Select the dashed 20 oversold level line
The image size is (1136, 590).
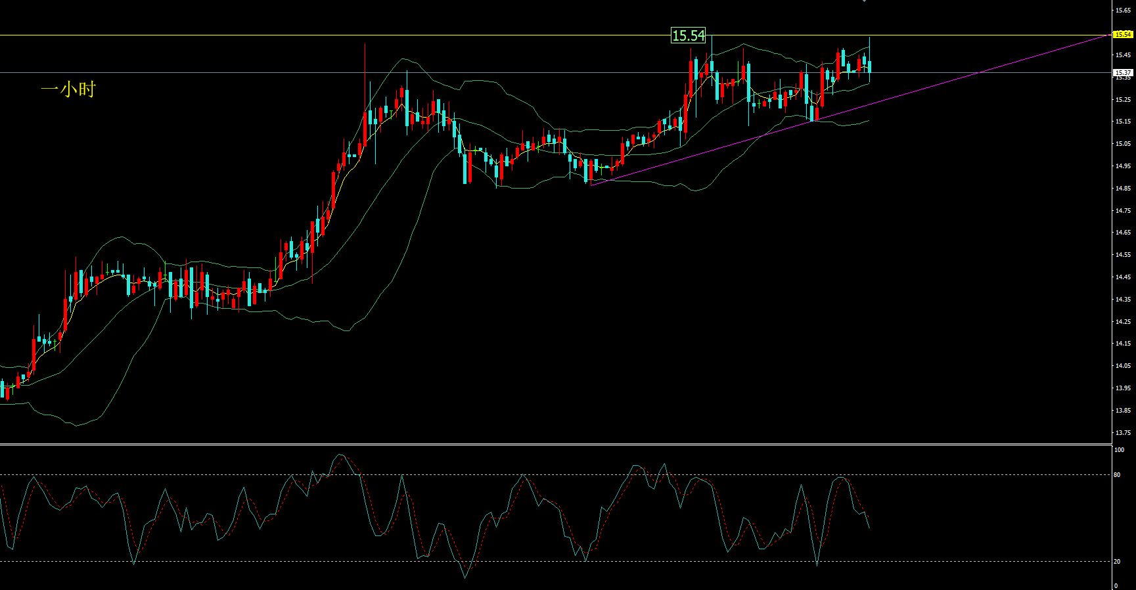[556, 562]
